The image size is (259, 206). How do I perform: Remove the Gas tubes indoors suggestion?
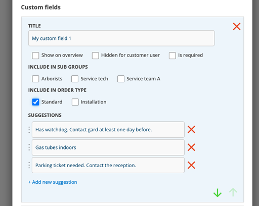point(191,147)
